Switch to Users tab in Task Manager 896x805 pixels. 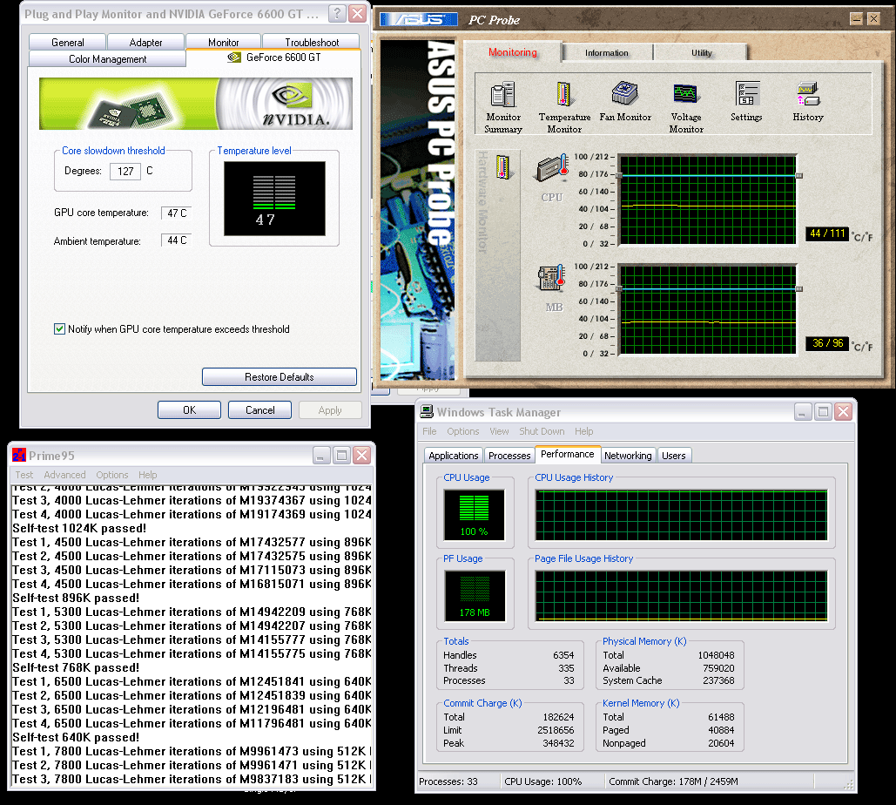674,455
